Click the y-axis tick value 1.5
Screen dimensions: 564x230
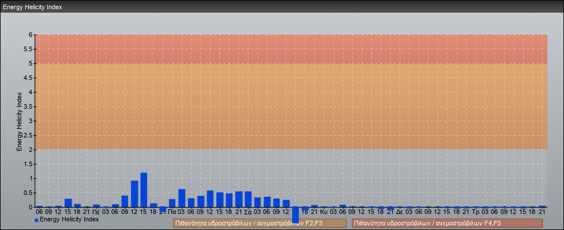coord(28,164)
